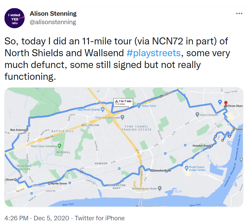The image size is (249, 222).
Task: Click the Holy Cross Cemetery green marker
Action: 59,146
